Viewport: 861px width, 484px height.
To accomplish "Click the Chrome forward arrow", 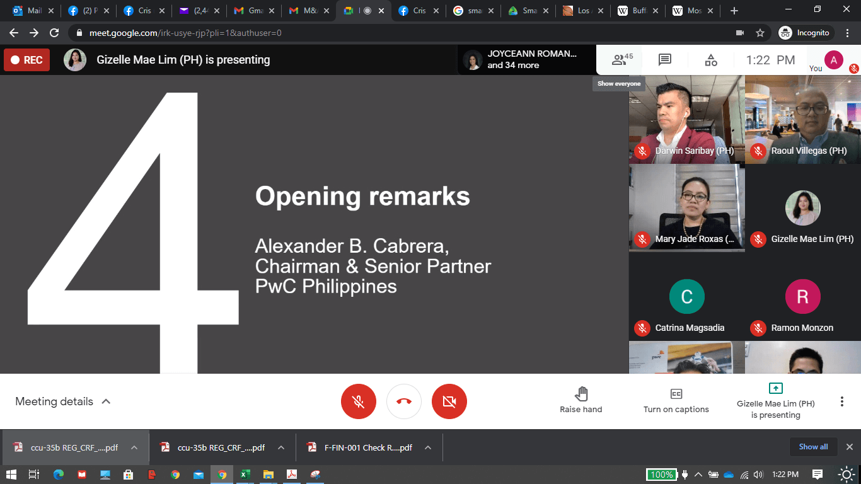I will 34,33.
